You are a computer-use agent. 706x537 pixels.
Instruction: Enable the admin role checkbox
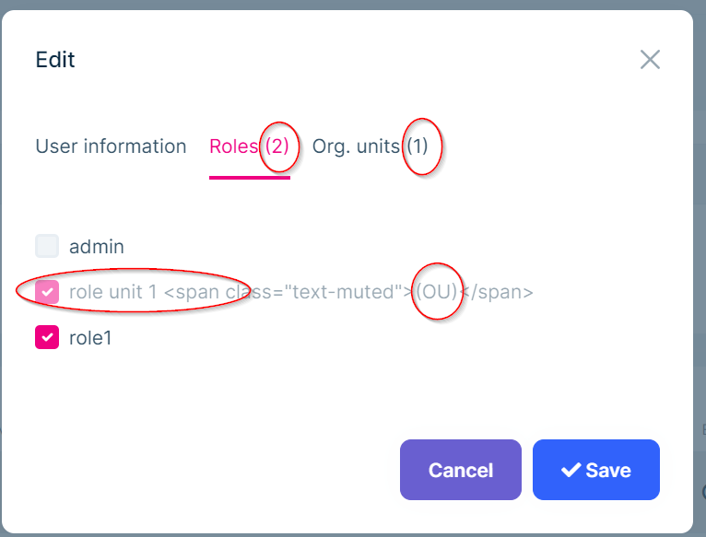click(x=47, y=246)
